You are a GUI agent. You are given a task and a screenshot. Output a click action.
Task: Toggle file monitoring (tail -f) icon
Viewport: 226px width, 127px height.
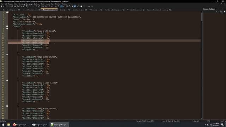click(78, 6)
